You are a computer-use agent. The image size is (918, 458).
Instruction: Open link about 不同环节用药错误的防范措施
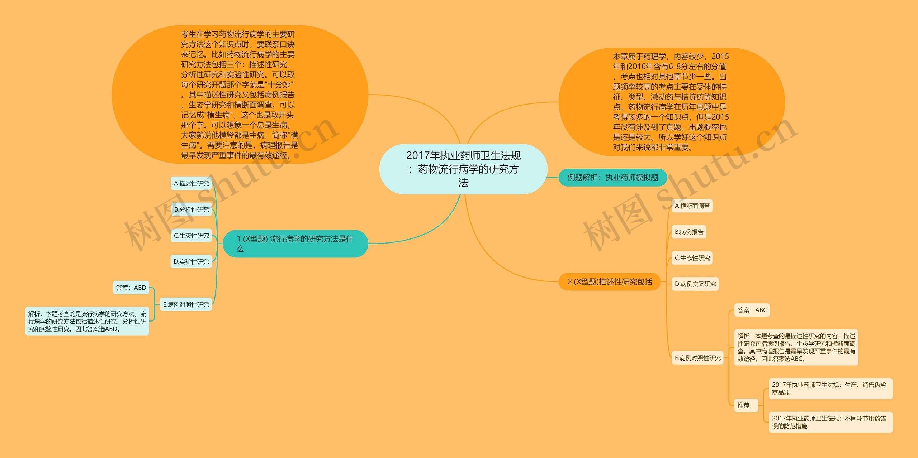pos(831,421)
